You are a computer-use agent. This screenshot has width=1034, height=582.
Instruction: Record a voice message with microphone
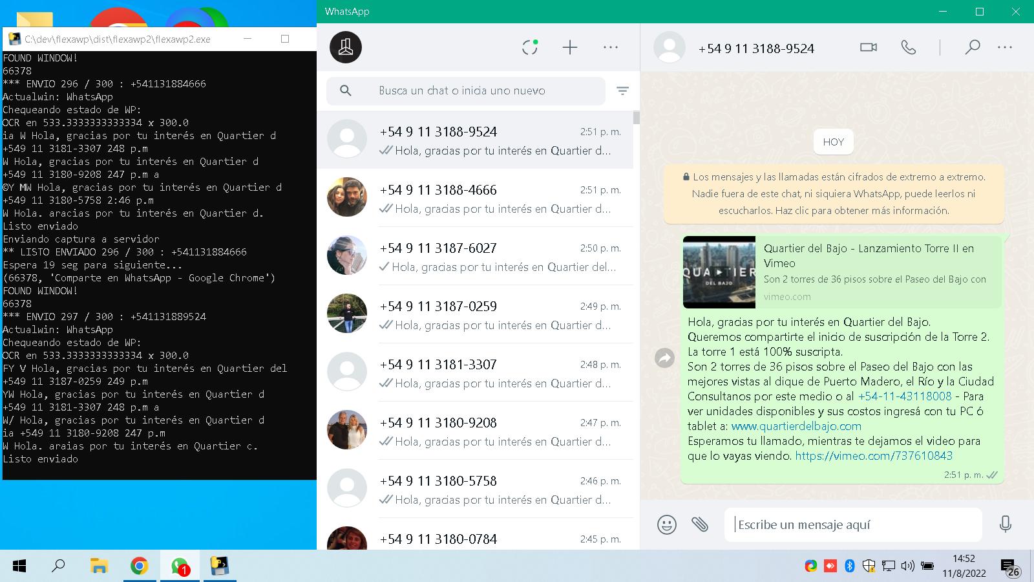(1006, 524)
